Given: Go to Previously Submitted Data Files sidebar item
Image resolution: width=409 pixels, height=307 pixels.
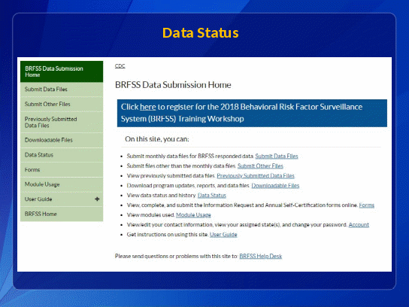Looking at the screenshot, I should (x=62, y=122).
